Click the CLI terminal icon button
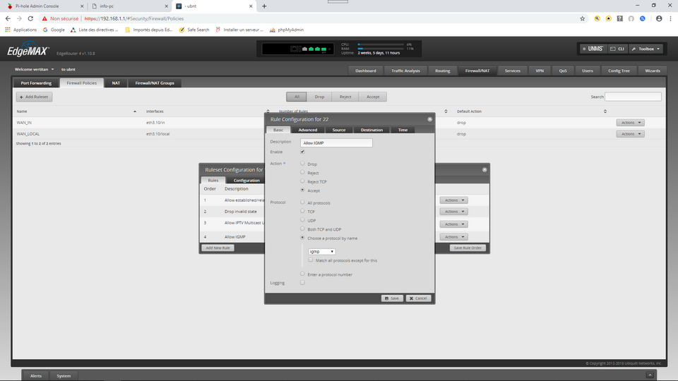The height and width of the screenshot is (381, 678). 617,49
